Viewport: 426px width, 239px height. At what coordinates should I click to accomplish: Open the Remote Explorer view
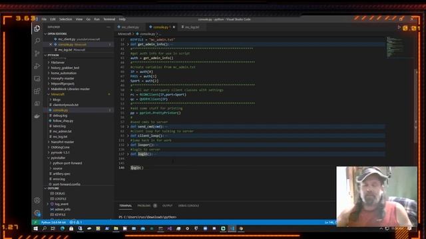pos(37,78)
